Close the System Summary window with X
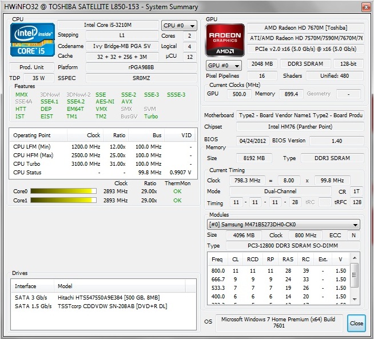This screenshot has height=339, width=374. [x=366, y=7]
